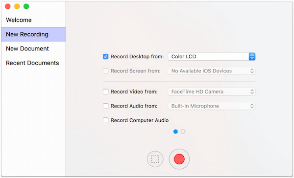Select New Recording in the sidebar
The height and width of the screenshot is (178, 294).
(33, 34)
